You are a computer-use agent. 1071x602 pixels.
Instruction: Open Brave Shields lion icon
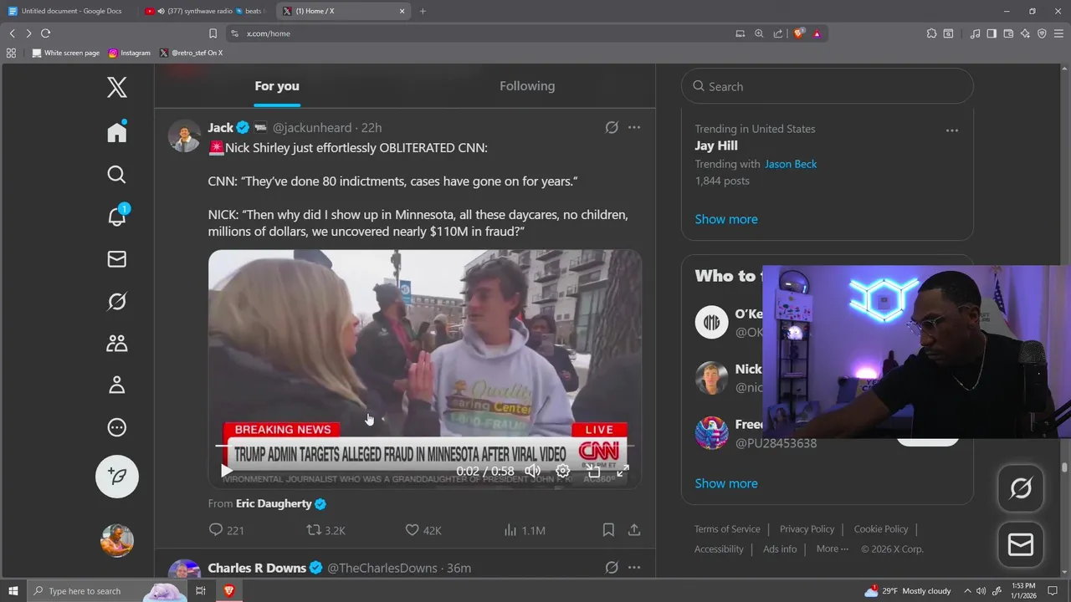(x=799, y=33)
